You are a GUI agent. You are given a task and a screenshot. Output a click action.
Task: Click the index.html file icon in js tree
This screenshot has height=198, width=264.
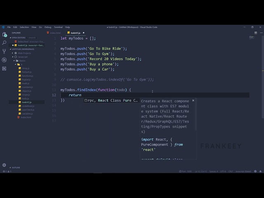pos(19,117)
